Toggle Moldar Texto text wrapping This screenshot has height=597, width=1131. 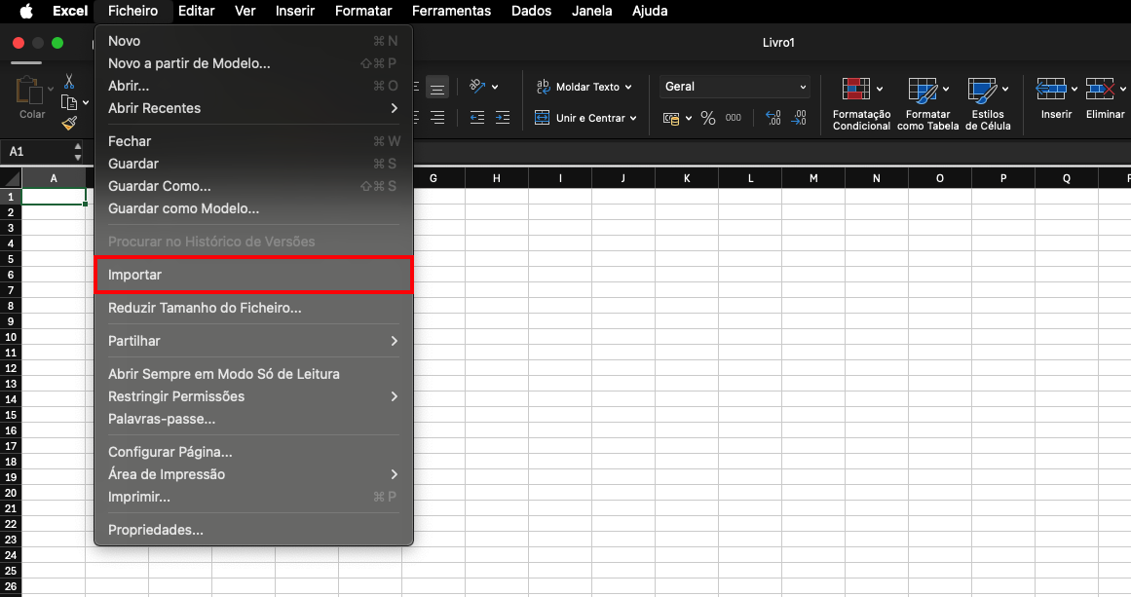[x=583, y=87]
